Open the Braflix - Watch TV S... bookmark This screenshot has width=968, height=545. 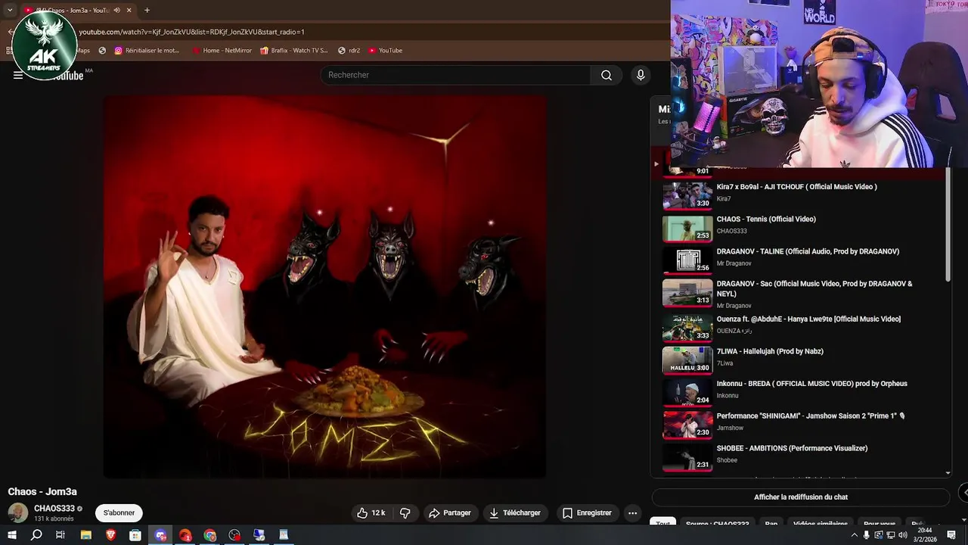[293, 51]
